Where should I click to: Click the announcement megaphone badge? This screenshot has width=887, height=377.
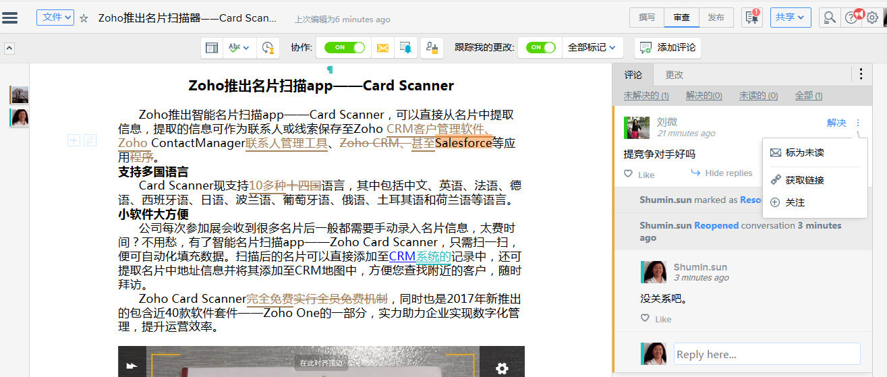pos(859,13)
